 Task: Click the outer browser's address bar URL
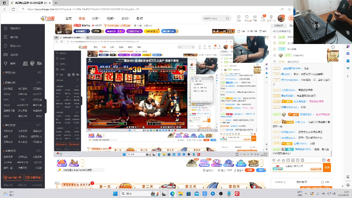tap(83, 9)
